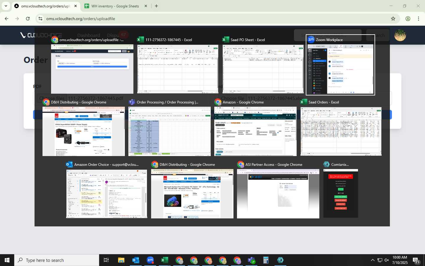Open the user avatar on the page
The height and width of the screenshot is (266, 425).
coord(400,35)
